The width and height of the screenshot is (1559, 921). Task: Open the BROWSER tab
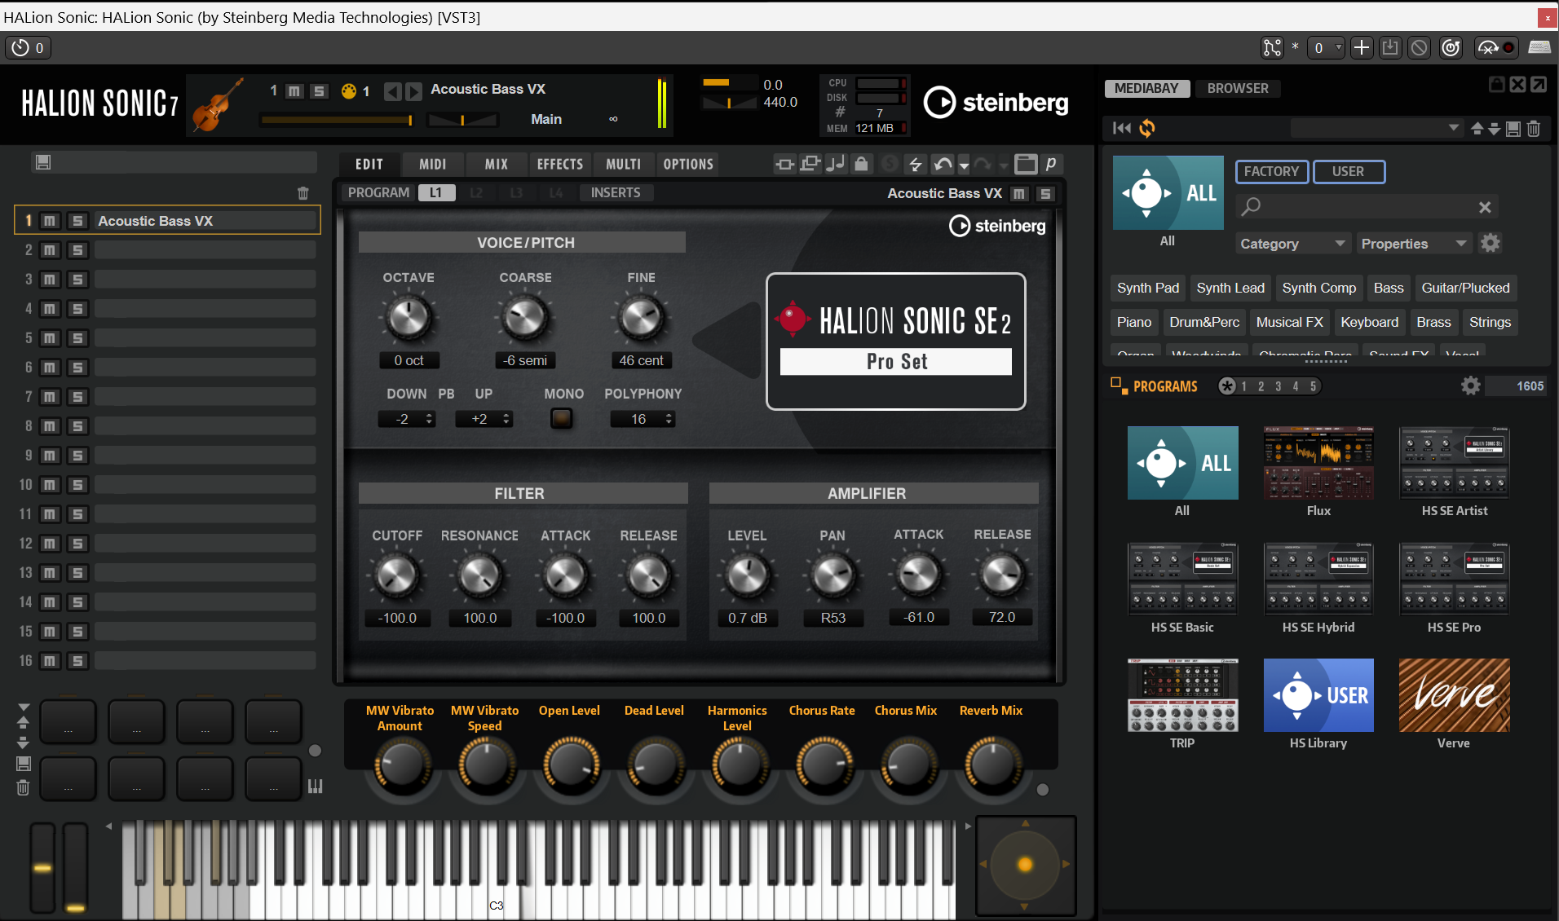click(x=1237, y=88)
